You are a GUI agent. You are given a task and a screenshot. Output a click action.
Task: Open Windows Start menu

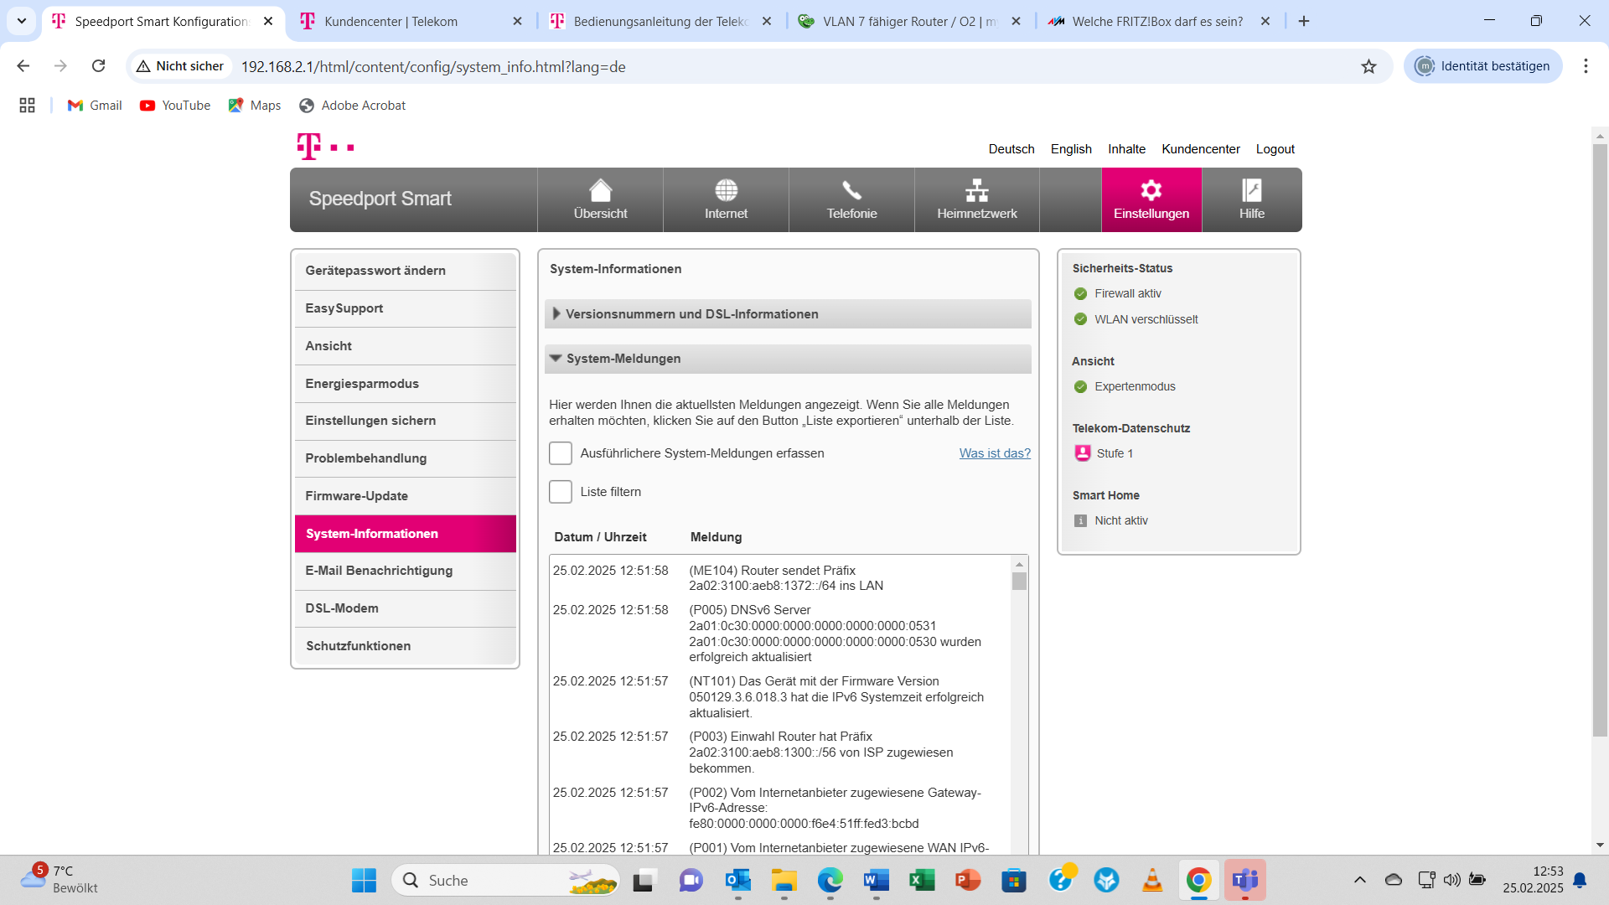point(364,880)
